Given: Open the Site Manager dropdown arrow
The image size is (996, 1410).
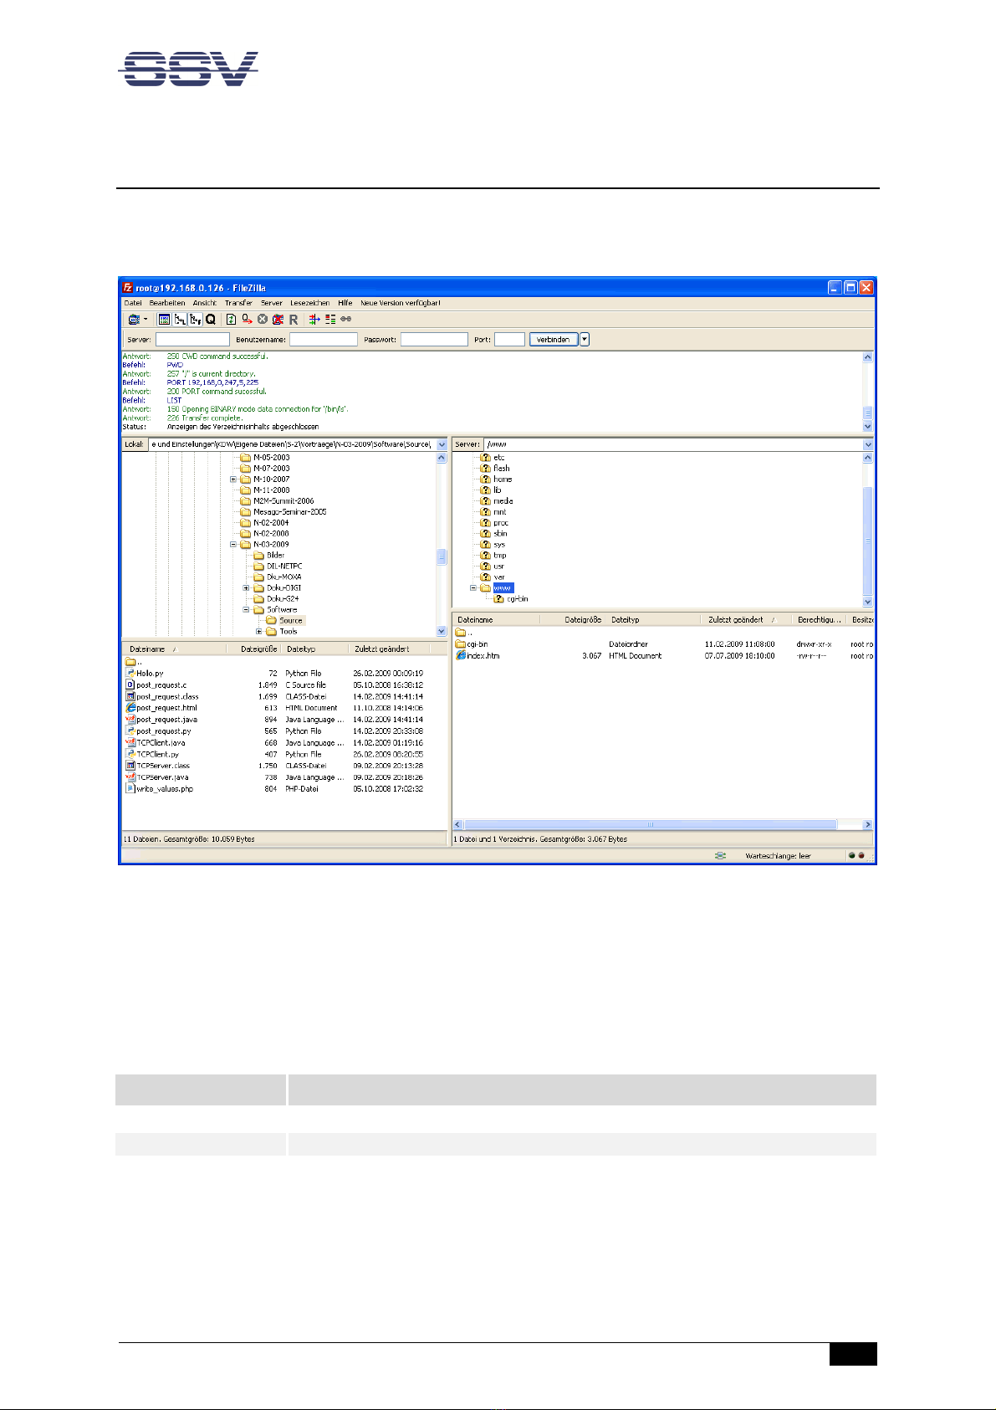Looking at the screenshot, I should pos(146,319).
